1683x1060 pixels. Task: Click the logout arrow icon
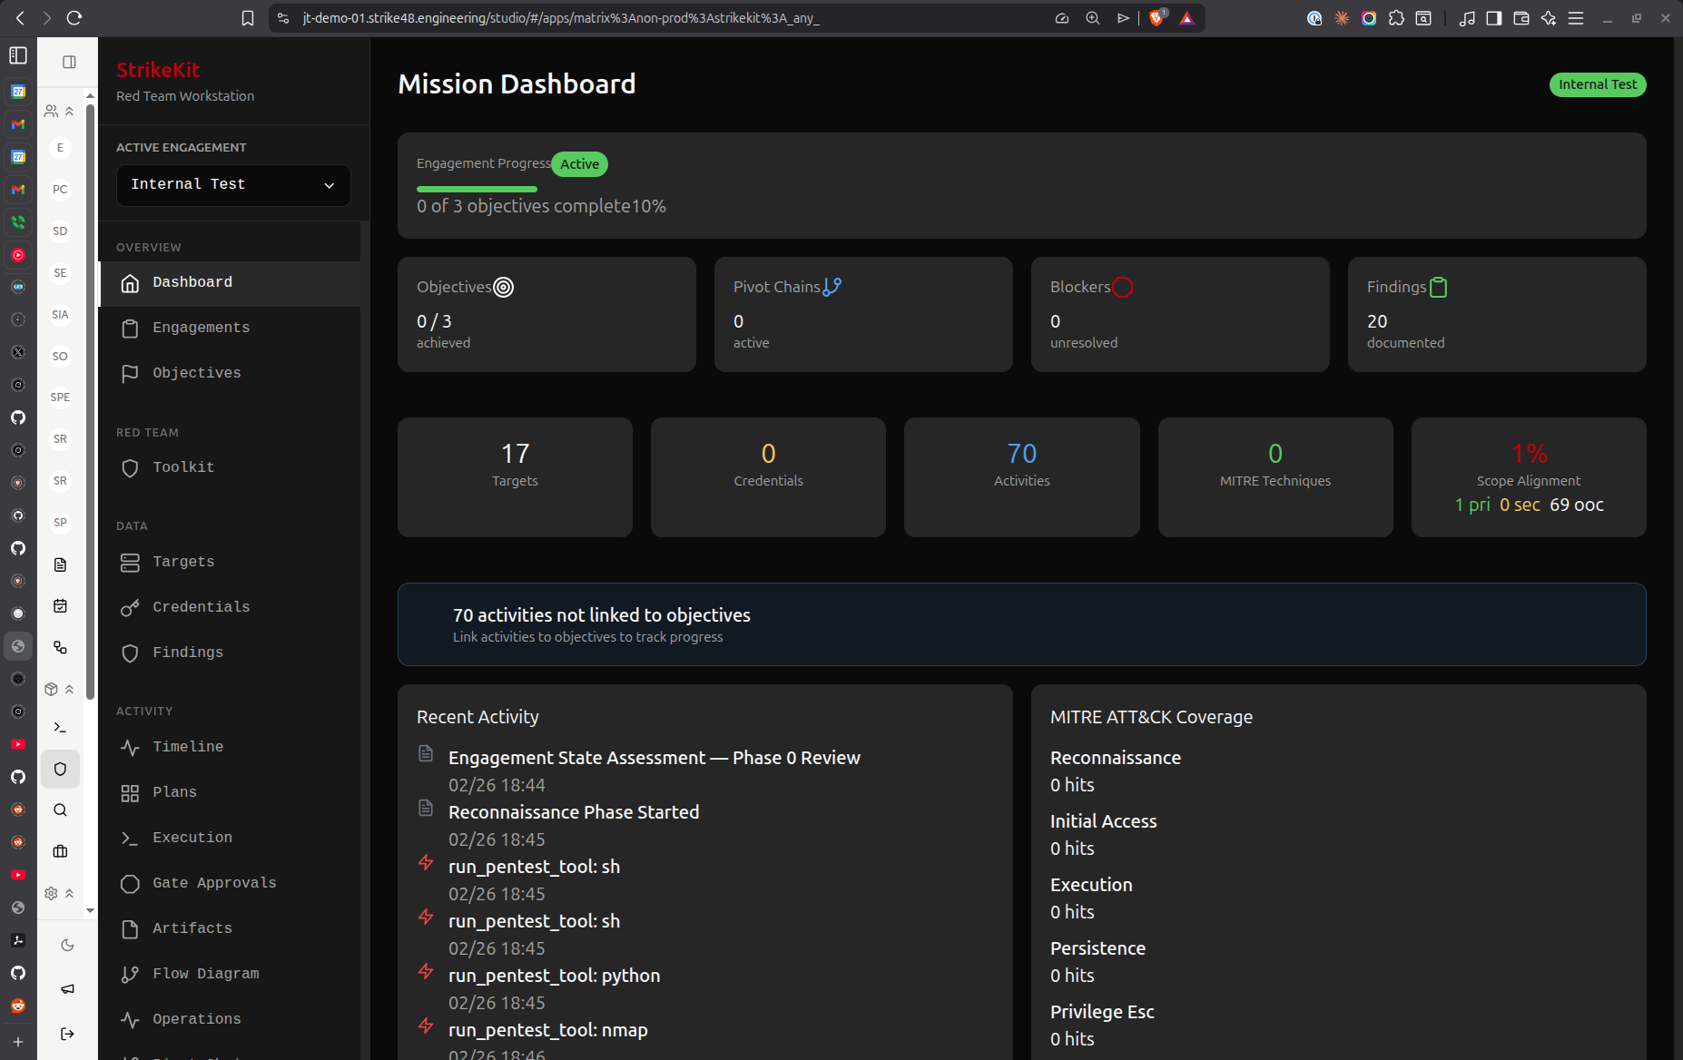pyautogui.click(x=67, y=1034)
